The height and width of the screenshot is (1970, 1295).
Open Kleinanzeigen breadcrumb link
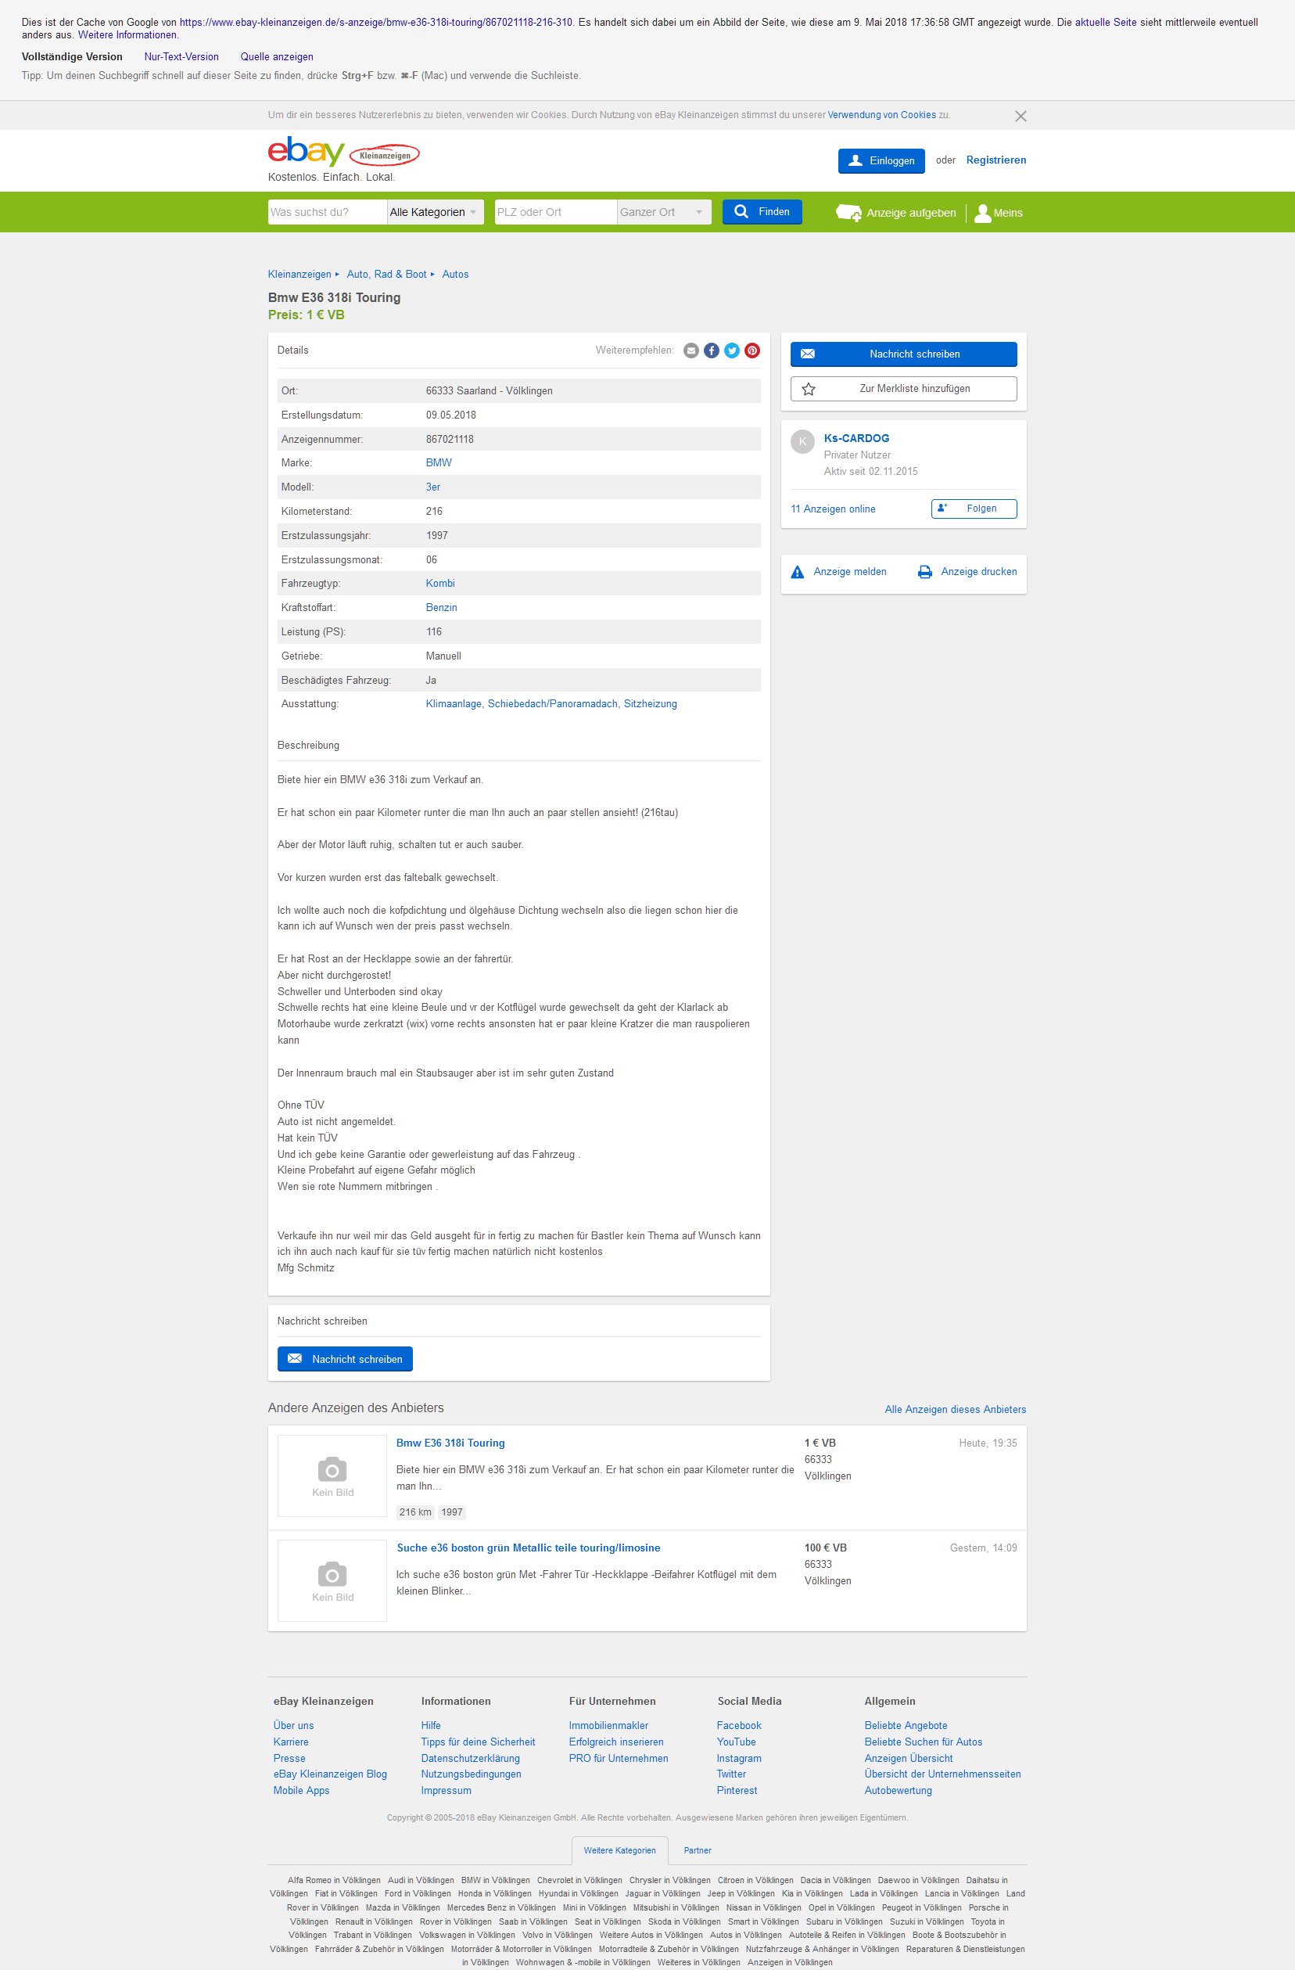(x=300, y=275)
